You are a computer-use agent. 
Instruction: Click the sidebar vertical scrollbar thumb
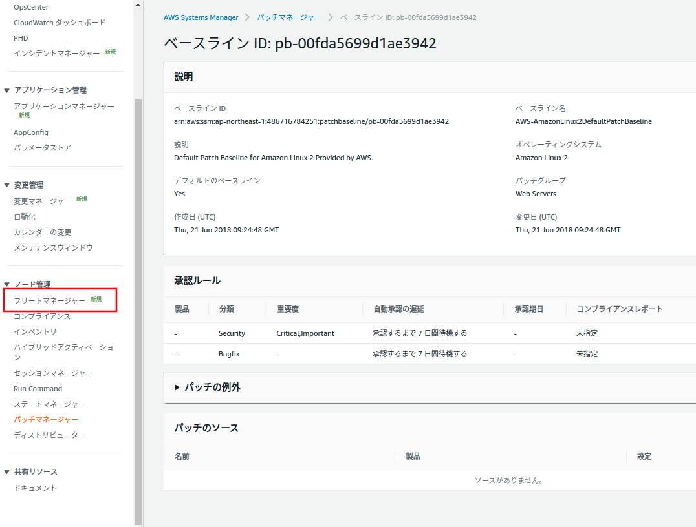(138, 311)
